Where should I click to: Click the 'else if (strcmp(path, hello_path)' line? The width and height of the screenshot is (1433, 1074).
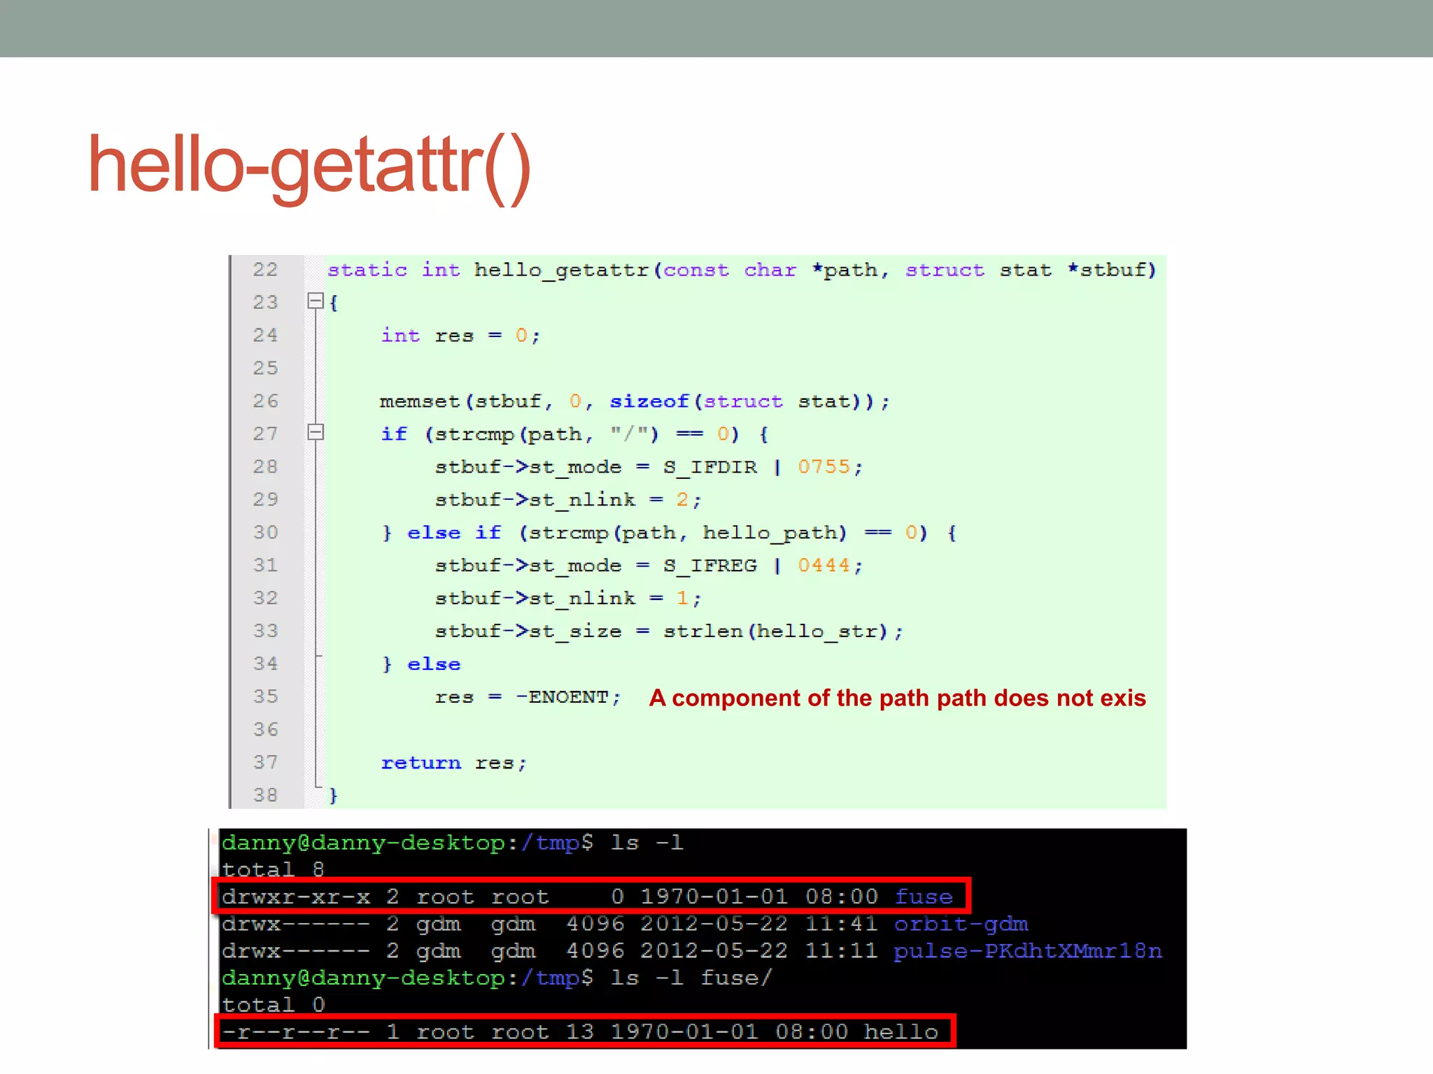click(669, 534)
